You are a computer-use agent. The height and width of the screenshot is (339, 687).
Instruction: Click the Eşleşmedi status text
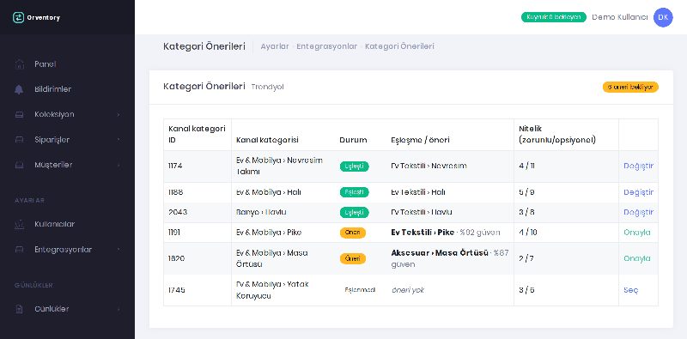click(360, 290)
